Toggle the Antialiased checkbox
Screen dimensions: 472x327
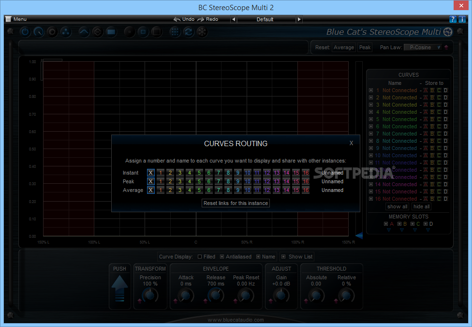click(222, 257)
